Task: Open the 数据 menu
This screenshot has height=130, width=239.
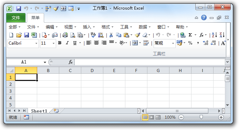Action: coord(145,27)
